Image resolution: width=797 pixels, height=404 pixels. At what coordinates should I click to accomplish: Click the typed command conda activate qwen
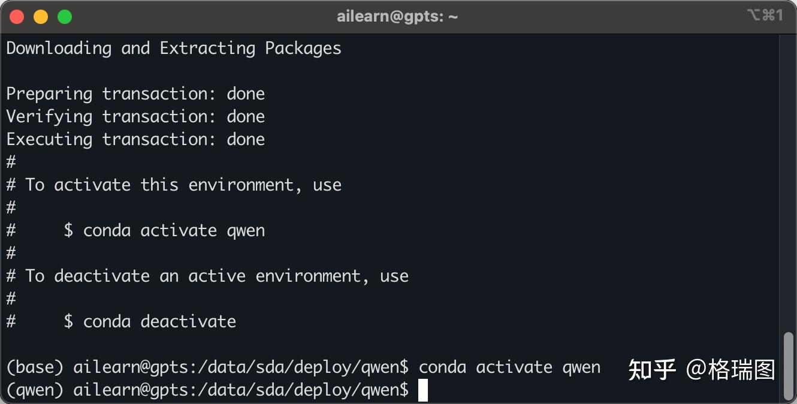[509, 367]
